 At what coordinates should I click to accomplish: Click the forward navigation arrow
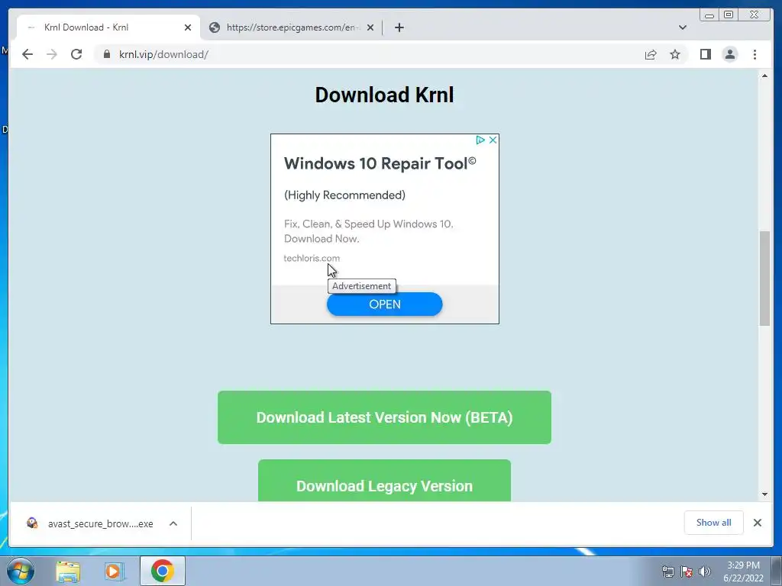[x=52, y=54]
